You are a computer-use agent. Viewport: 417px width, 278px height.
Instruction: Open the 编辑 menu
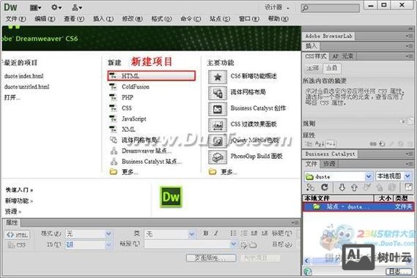[45, 19]
